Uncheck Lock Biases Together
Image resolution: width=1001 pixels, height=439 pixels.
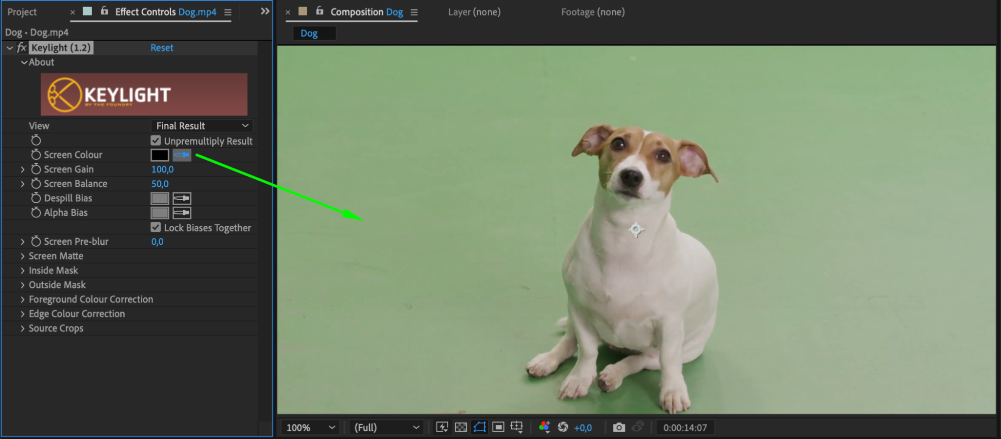(156, 228)
